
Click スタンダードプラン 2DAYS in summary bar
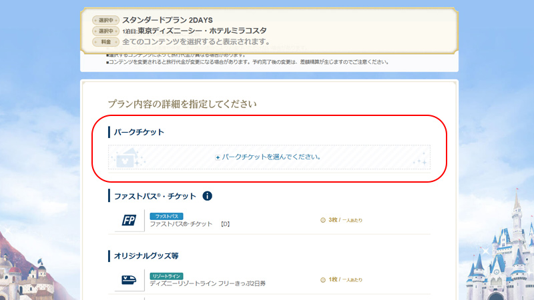pos(168,20)
